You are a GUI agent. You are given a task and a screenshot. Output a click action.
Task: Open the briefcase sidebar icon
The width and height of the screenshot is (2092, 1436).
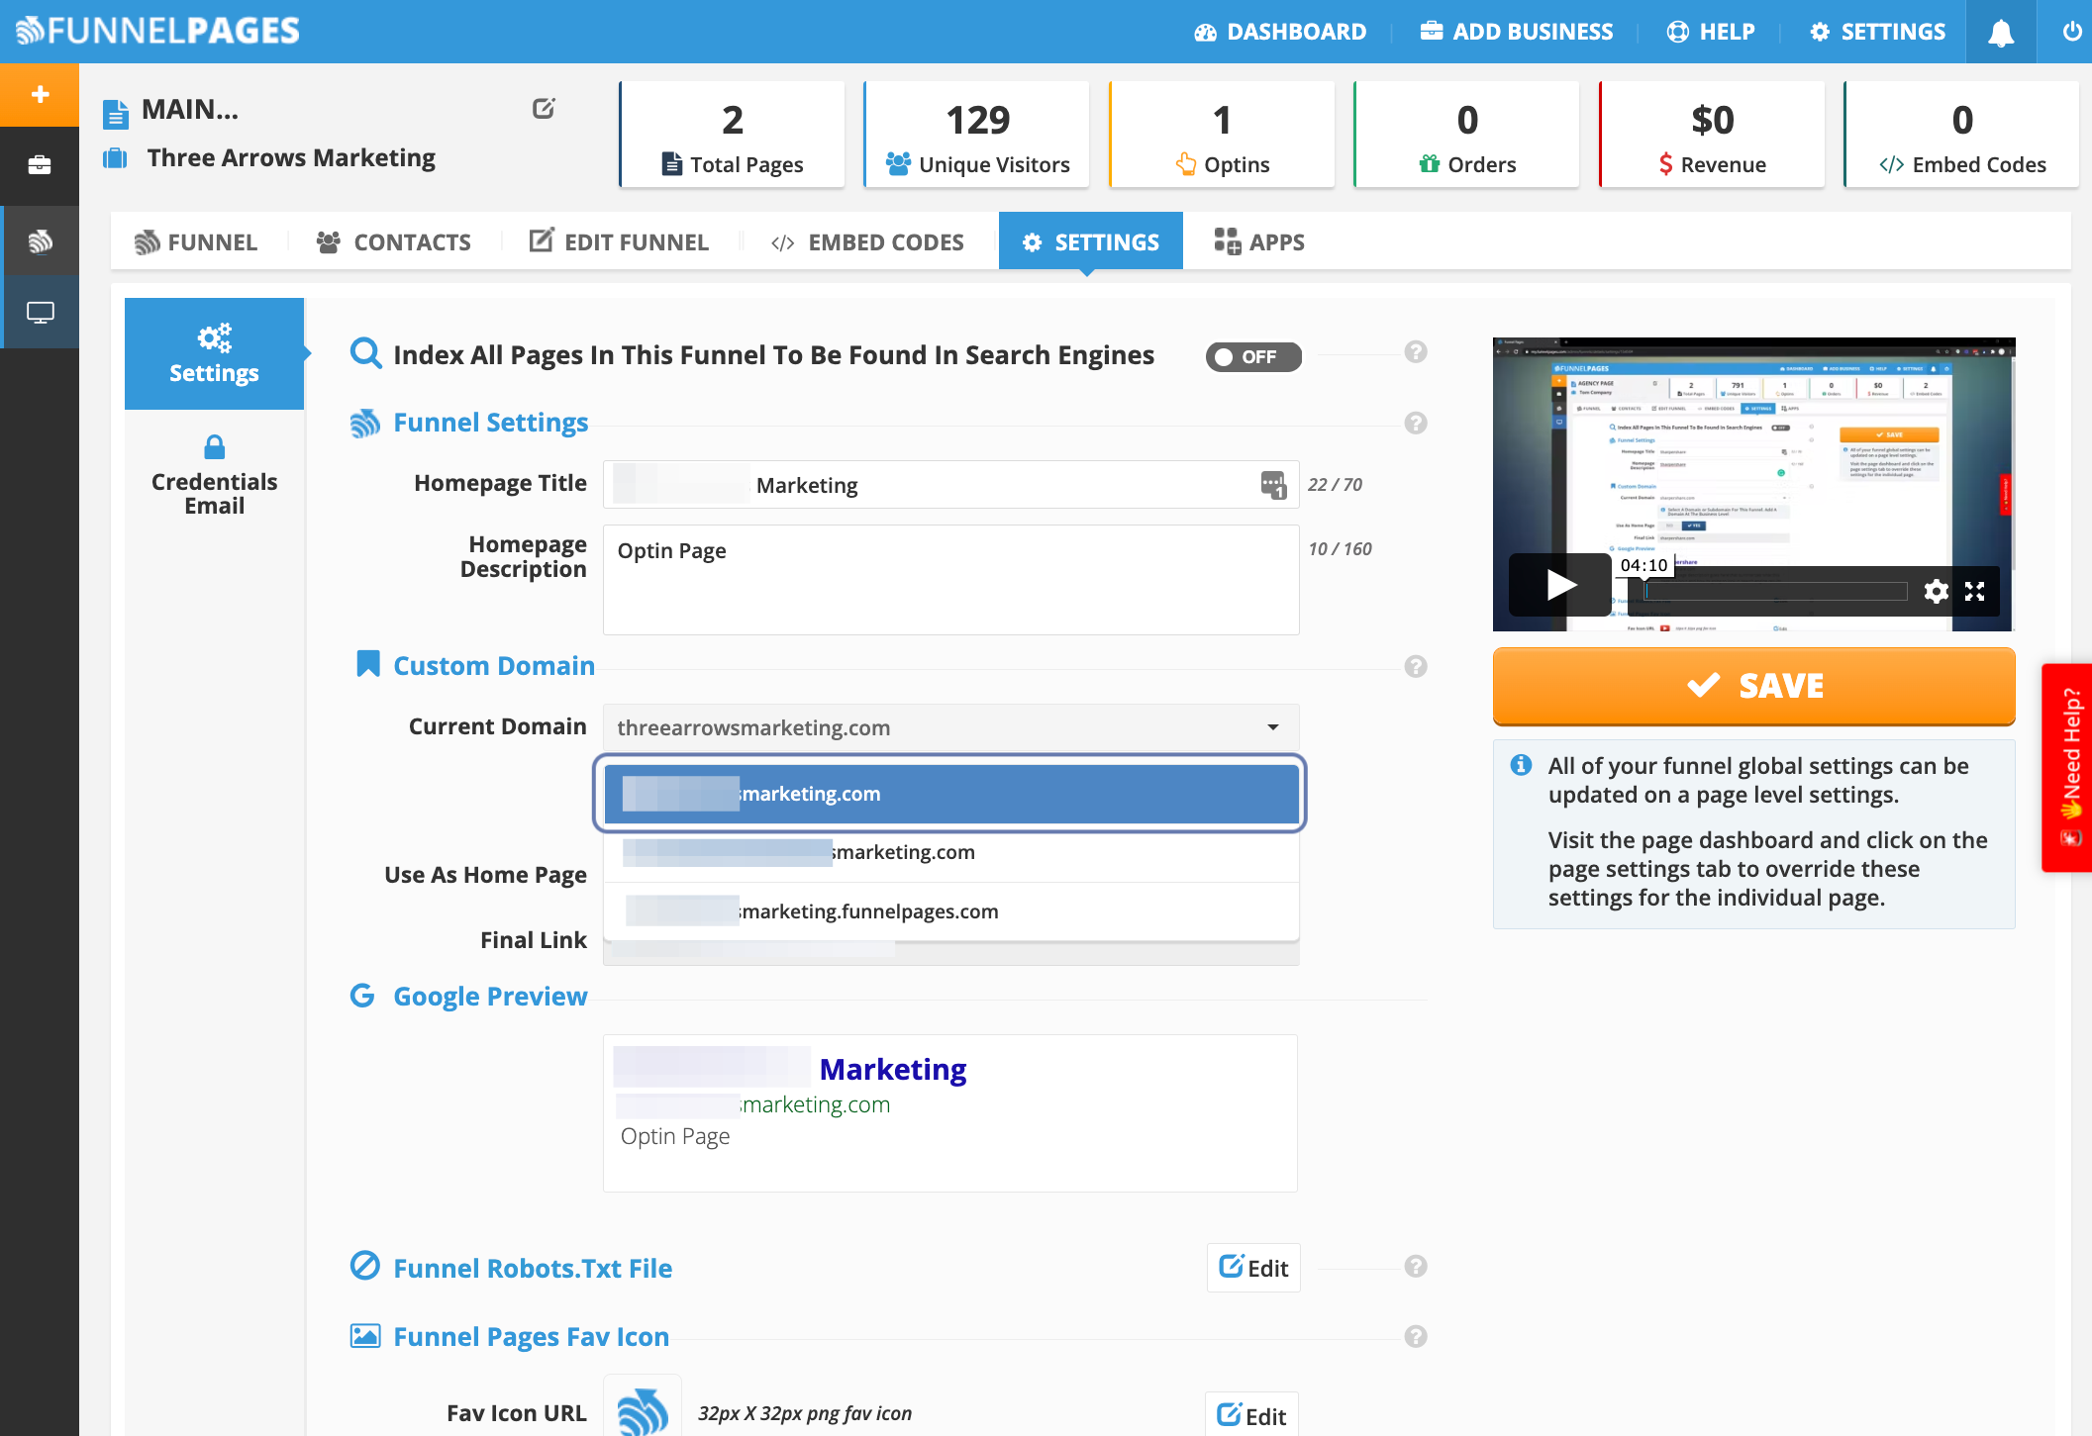point(40,165)
